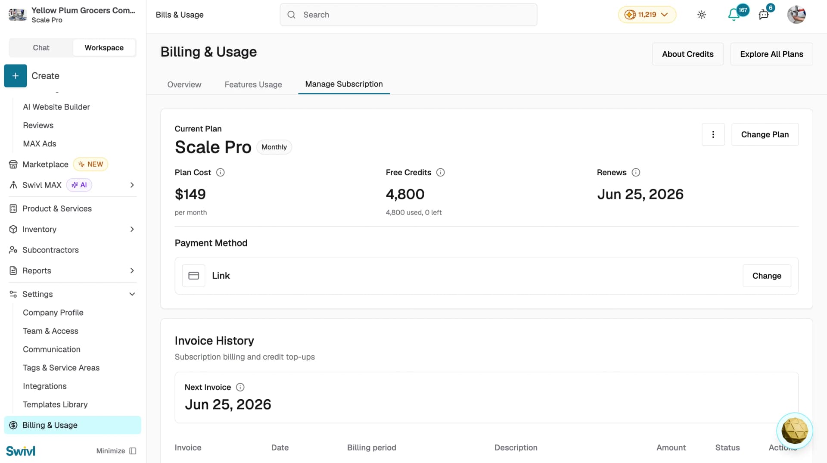The height and width of the screenshot is (463, 827).
Task: Open Company Profile settings
Action: (53, 313)
